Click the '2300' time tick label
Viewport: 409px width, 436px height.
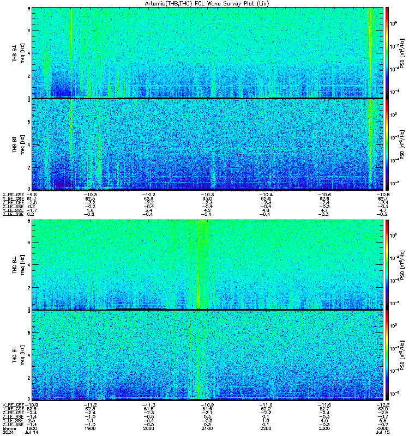(x=324, y=428)
